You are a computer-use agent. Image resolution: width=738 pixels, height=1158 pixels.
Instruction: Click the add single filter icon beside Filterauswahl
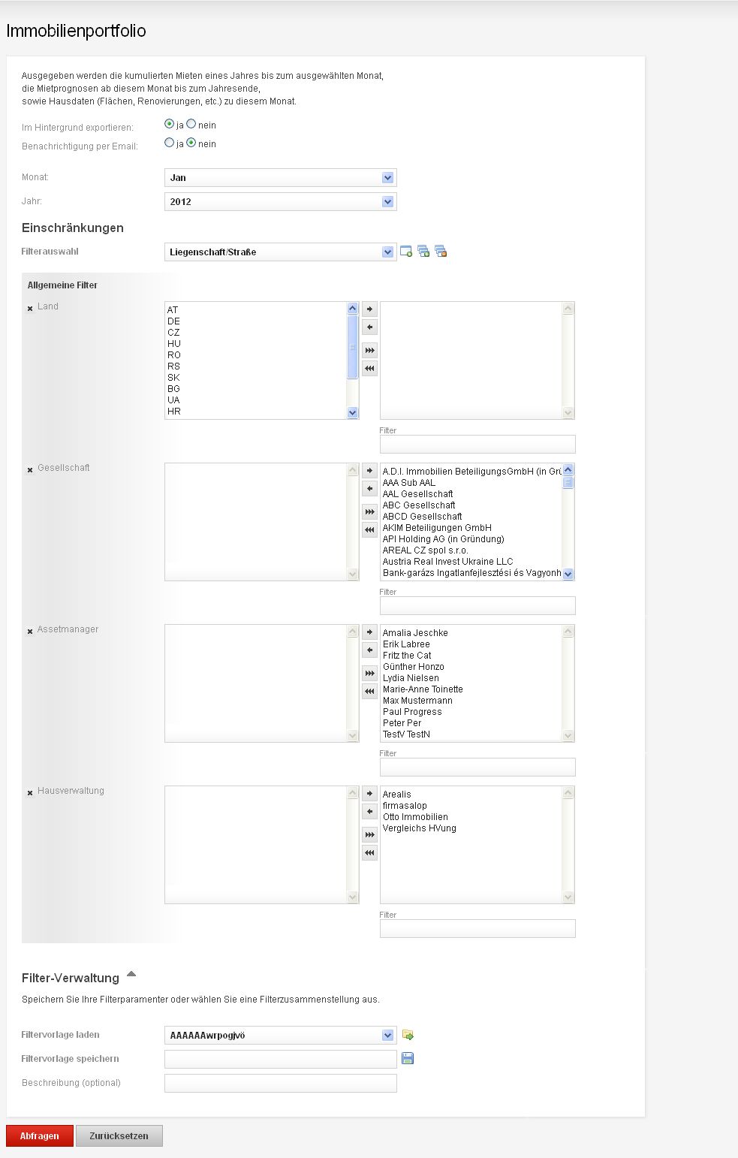(x=406, y=252)
